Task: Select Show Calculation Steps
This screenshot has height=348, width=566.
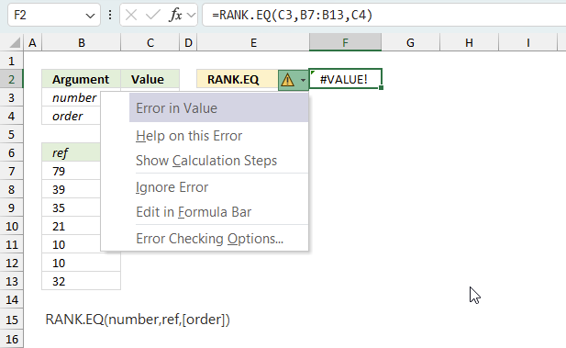Action: [206, 161]
